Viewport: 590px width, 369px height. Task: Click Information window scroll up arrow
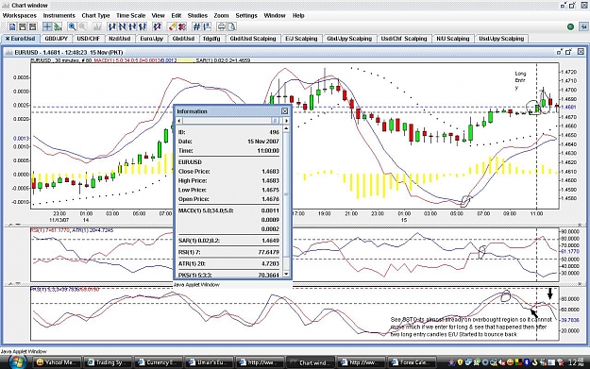pos(286,128)
